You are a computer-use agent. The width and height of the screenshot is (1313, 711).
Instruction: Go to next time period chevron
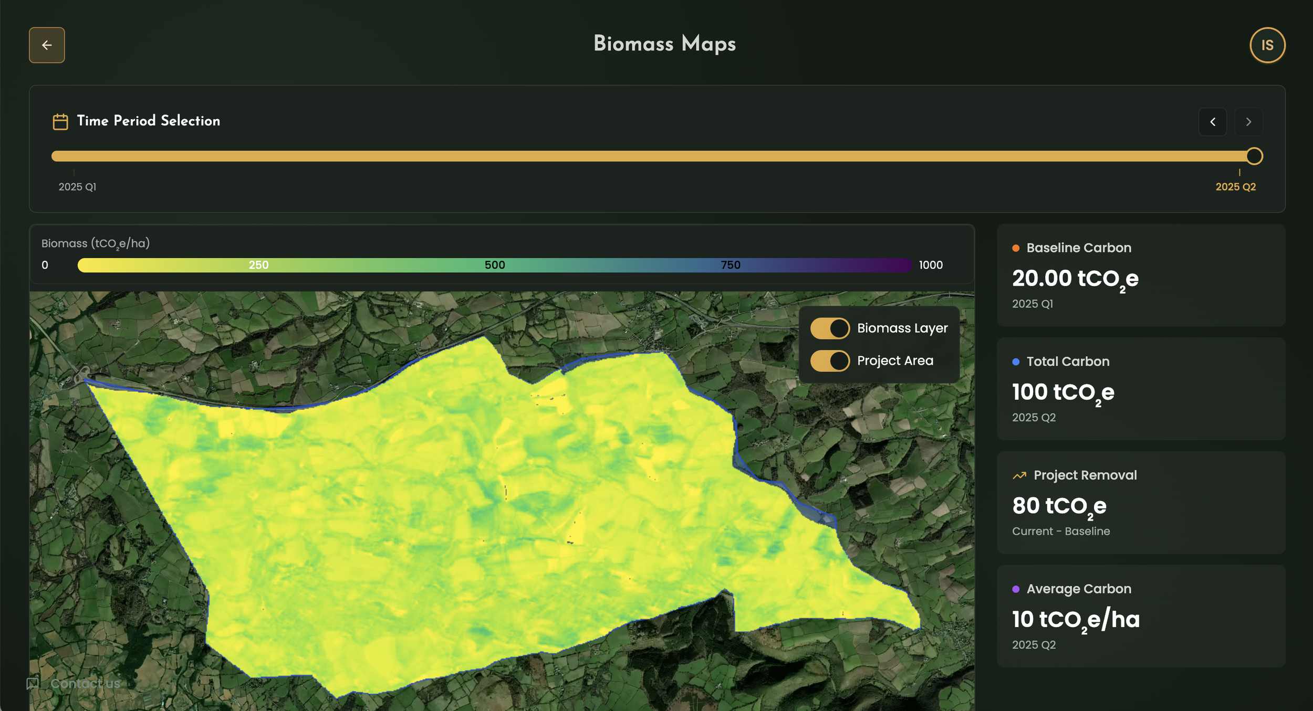[x=1248, y=122]
